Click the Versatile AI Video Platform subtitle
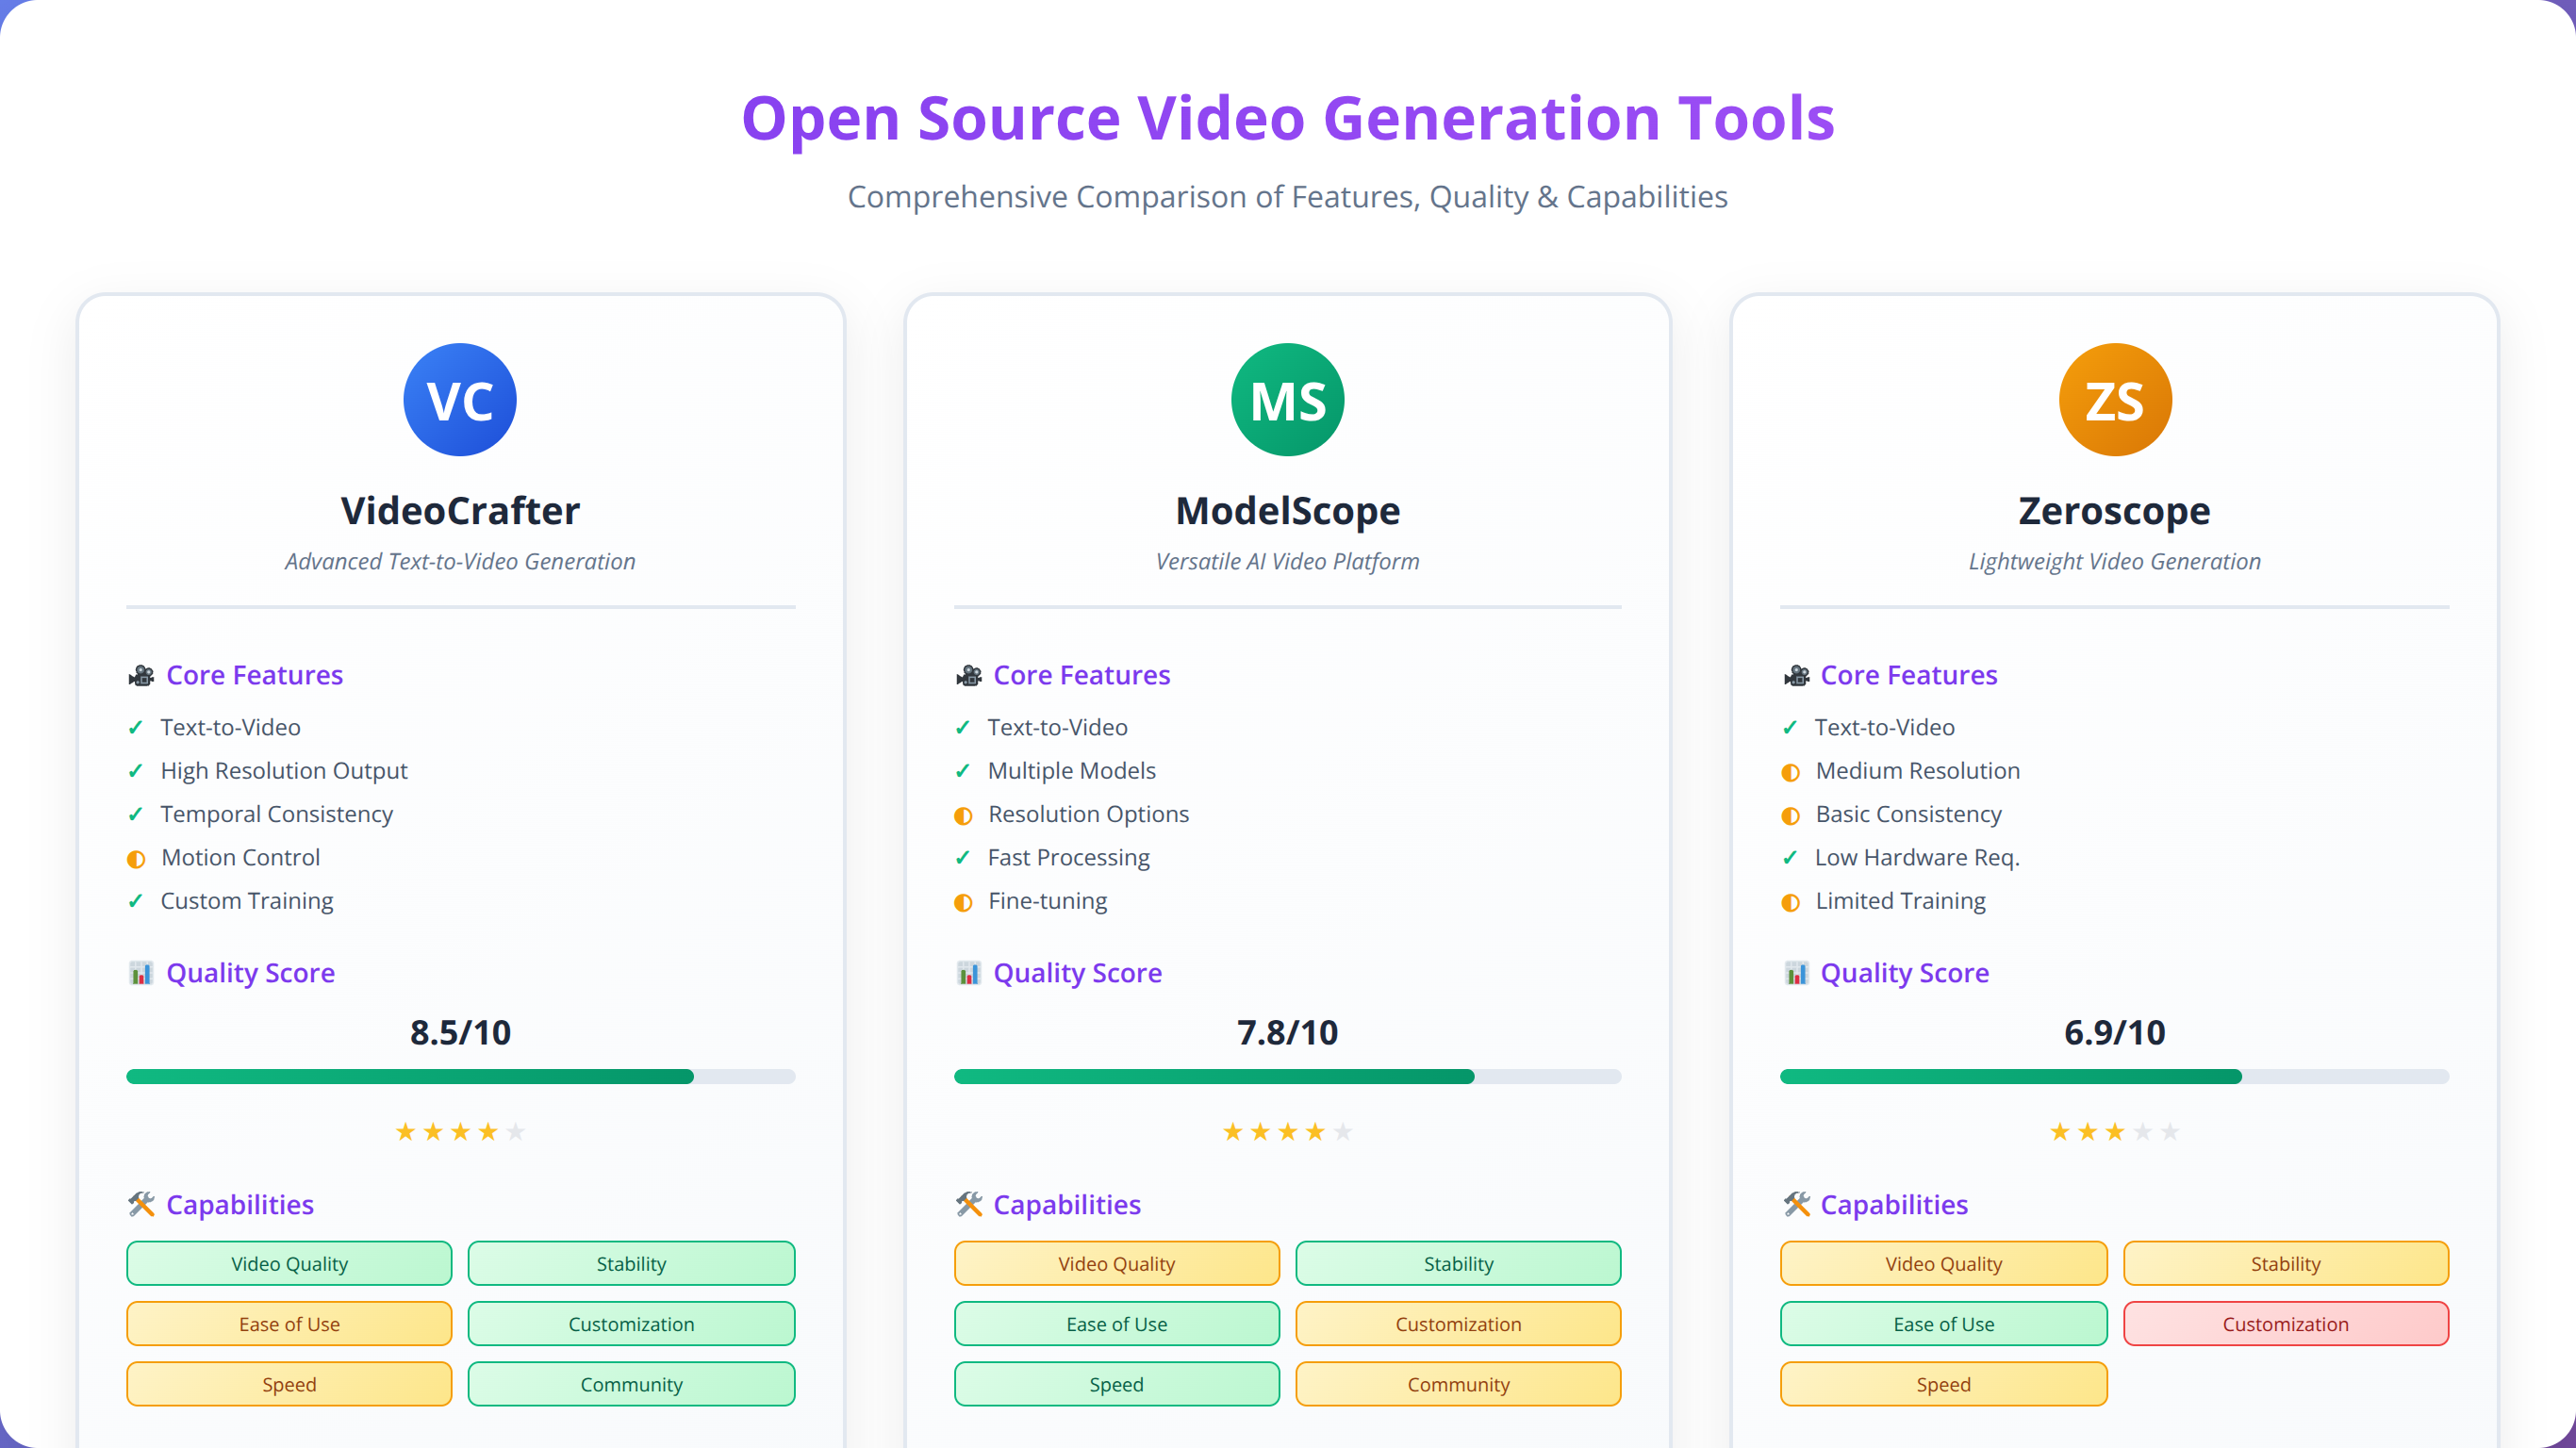The width and height of the screenshot is (2576, 1448). (x=1287, y=562)
